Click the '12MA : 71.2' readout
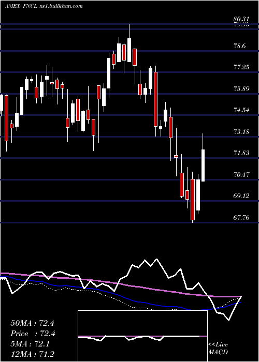259x362 pixels. (x=32, y=354)
